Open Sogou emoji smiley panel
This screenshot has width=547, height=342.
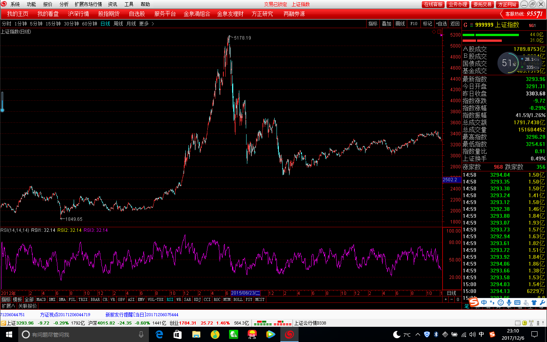(x=500, y=302)
